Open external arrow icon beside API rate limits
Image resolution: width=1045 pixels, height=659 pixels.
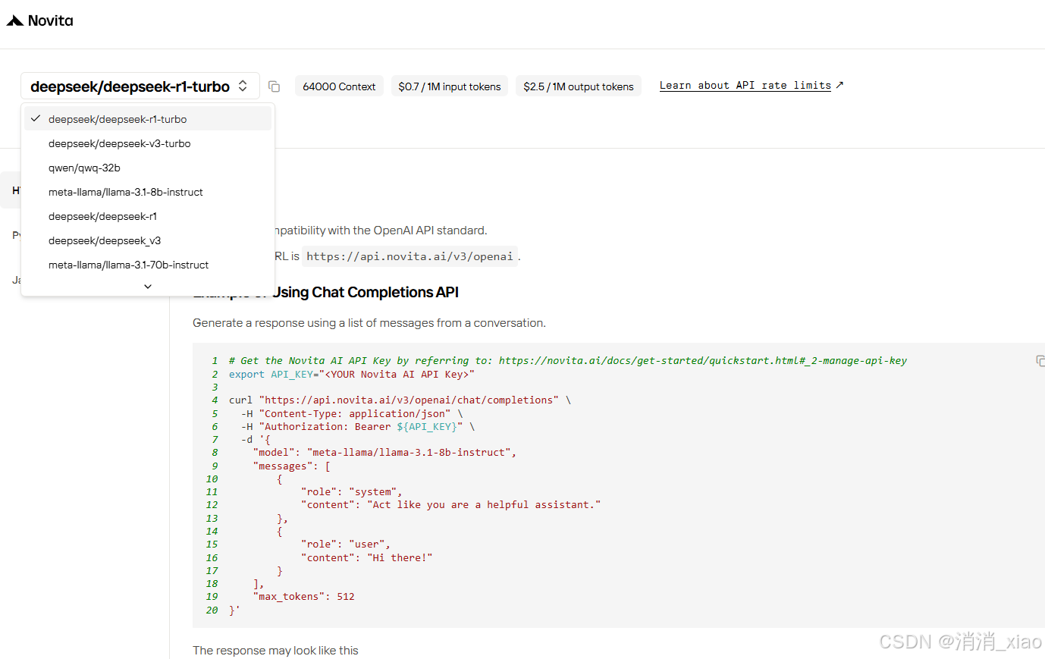[x=839, y=85]
